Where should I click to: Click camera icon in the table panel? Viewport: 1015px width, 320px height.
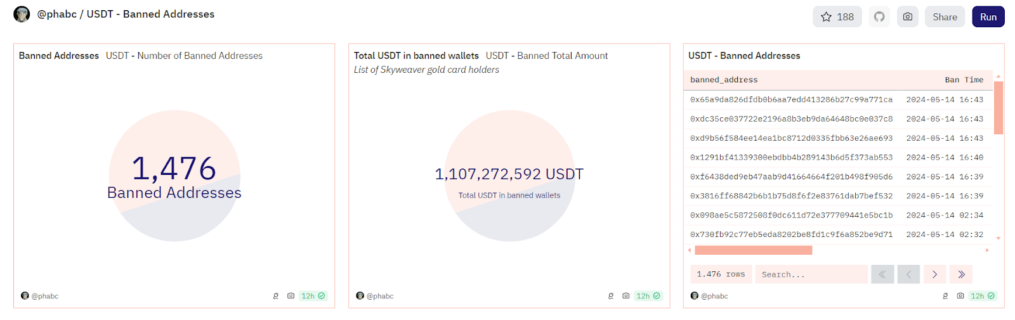960,296
